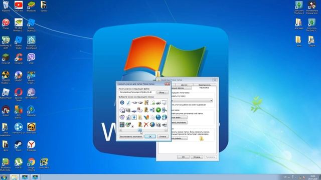Click the icon list scrollbar left arrow
The width and height of the screenshot is (321, 180).
coord(120,130)
